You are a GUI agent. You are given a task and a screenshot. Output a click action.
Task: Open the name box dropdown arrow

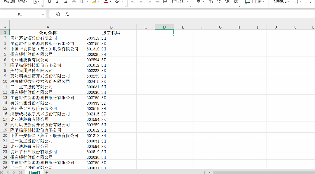coord(43,14)
